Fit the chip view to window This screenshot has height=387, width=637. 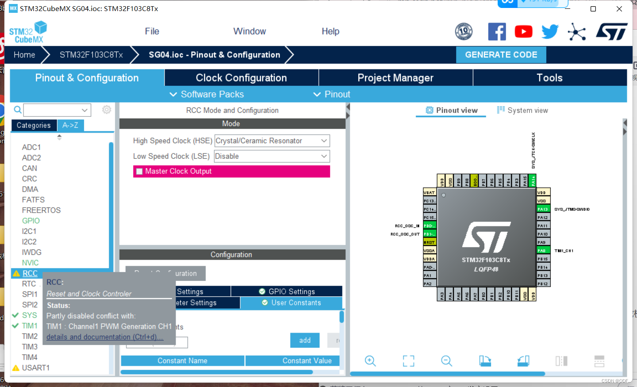[409, 361]
